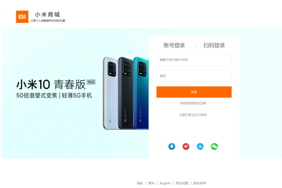
Task: Click the orange Mi logo
Action: coord(22,17)
